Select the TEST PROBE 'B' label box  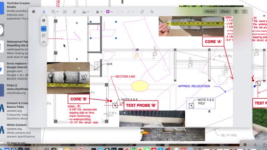[141, 105]
